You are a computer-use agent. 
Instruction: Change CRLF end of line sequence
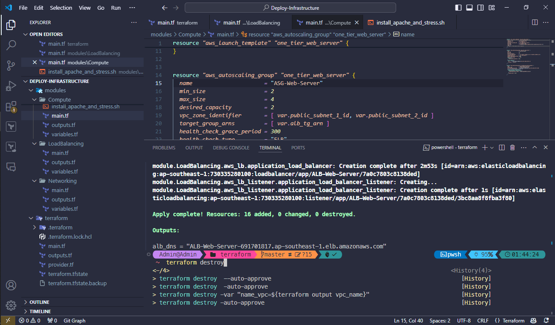[483, 321]
